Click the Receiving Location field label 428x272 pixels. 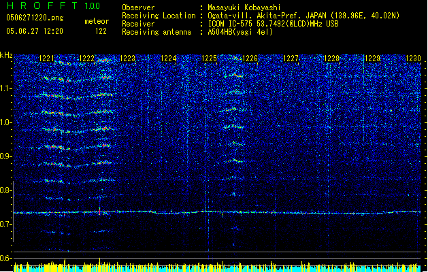click(x=159, y=16)
